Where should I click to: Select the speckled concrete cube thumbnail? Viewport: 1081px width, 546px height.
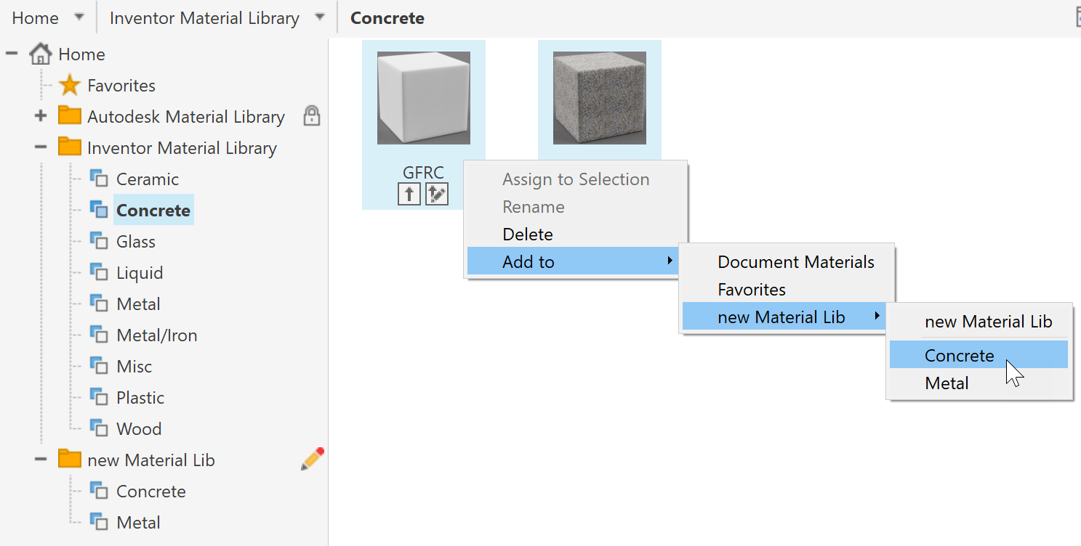tap(599, 98)
